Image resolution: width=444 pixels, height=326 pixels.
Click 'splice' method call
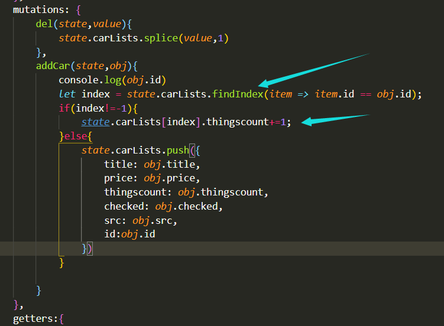[x=161, y=38]
